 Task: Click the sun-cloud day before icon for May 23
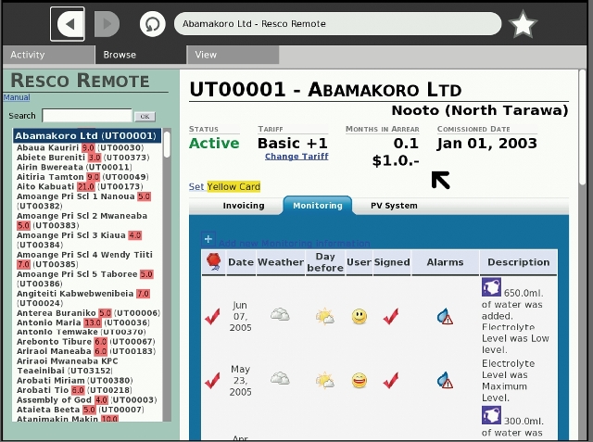(324, 380)
